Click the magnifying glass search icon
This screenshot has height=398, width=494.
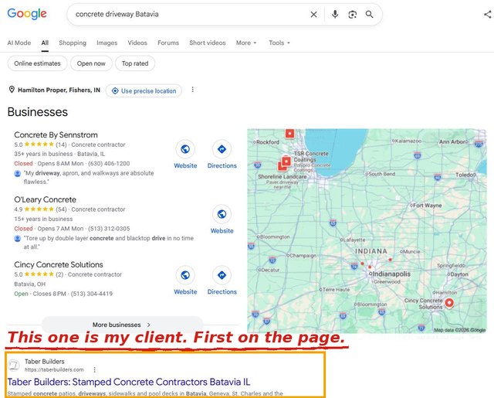pos(369,15)
